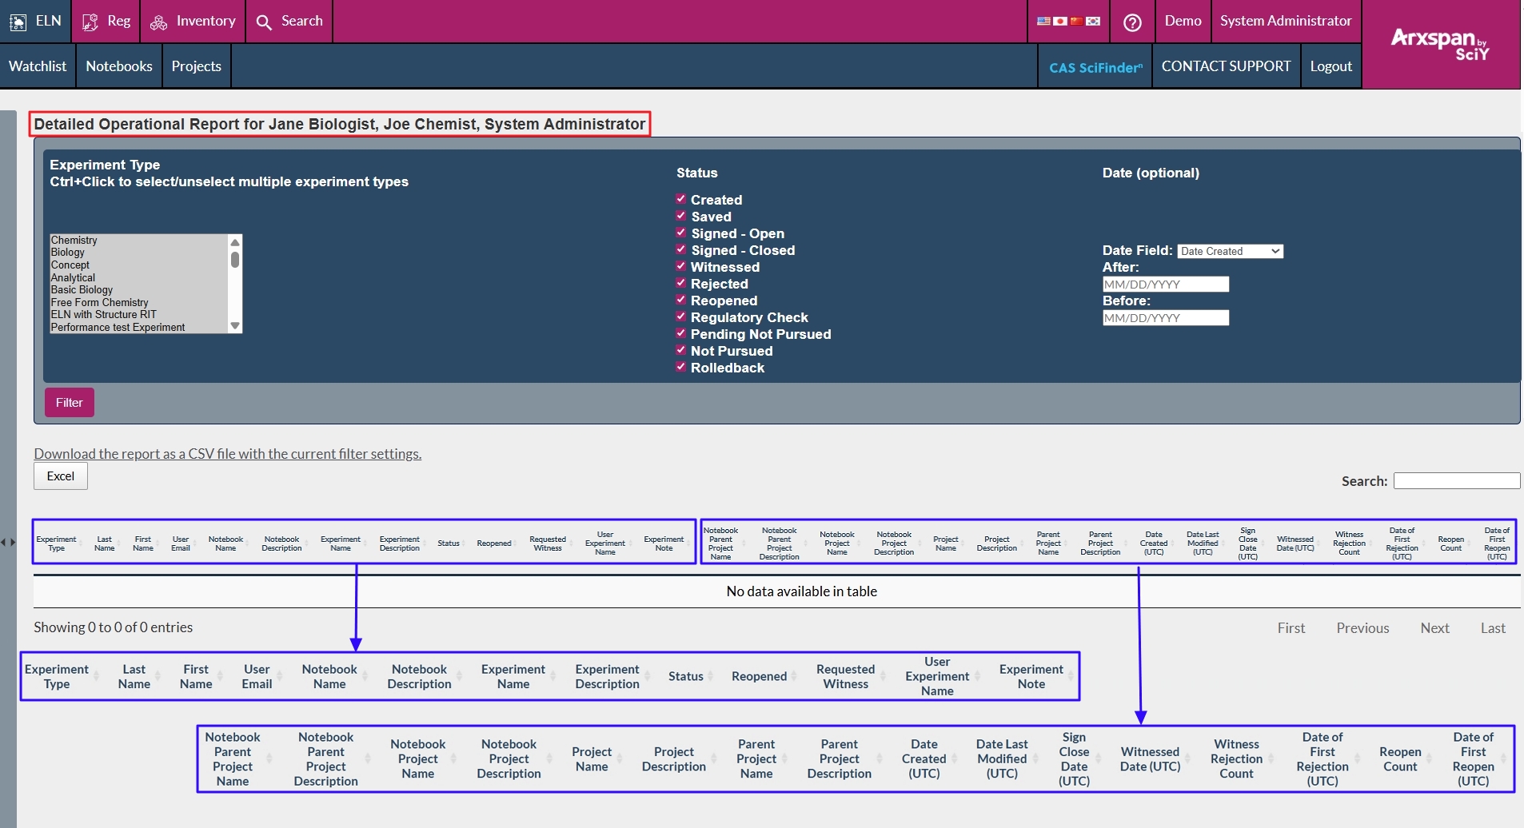Open the Notebooks menu

[119, 66]
